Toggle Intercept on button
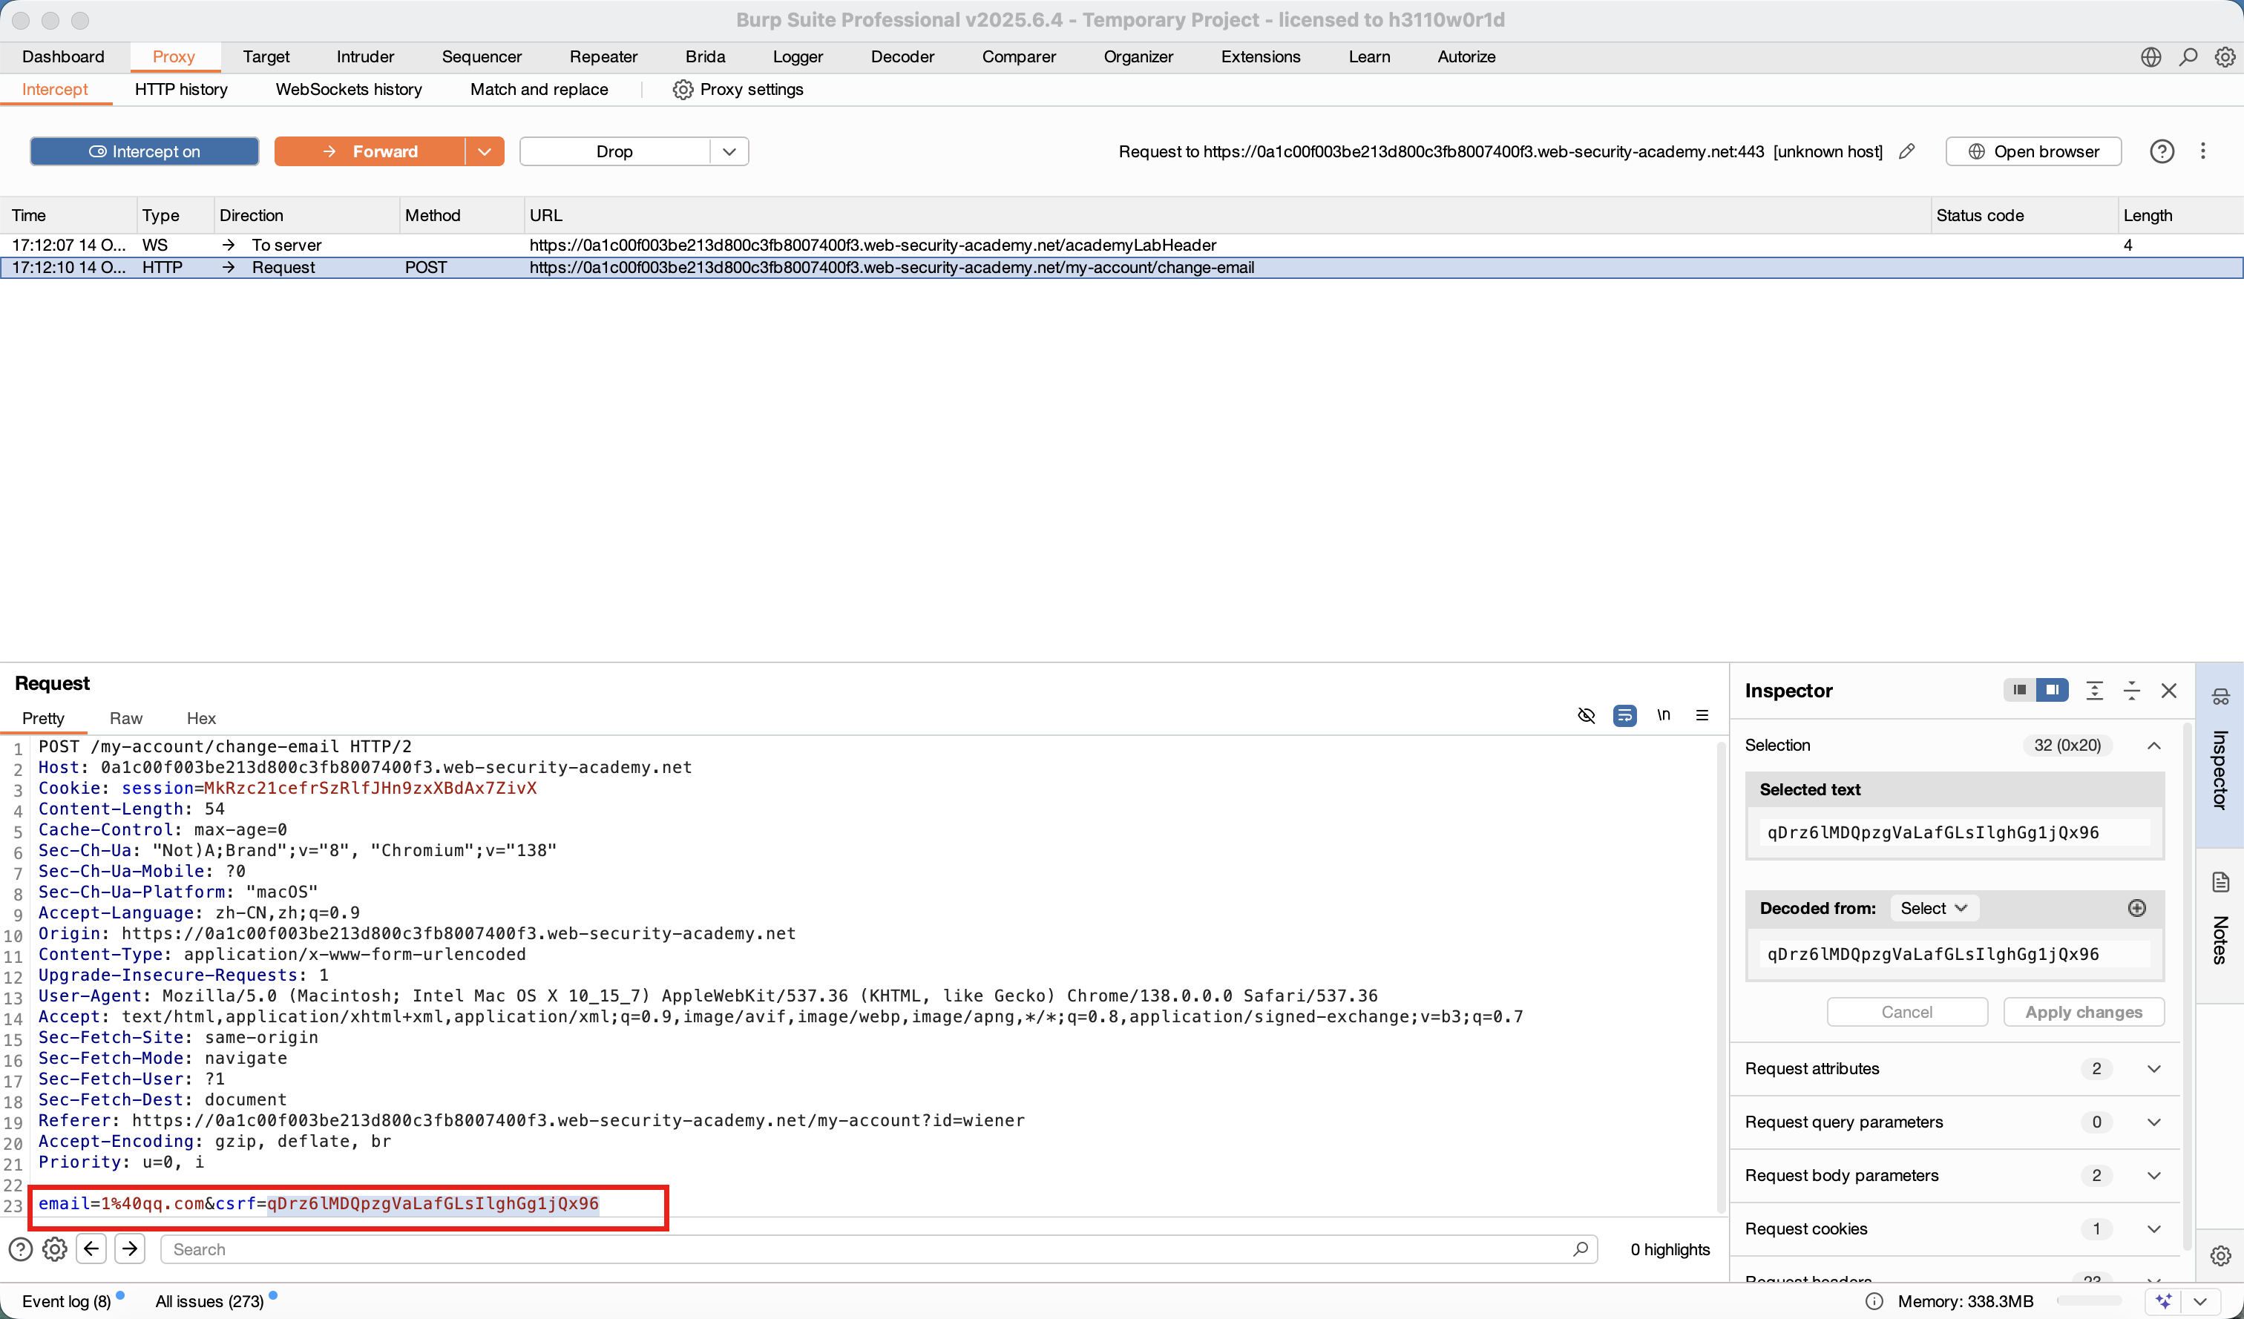The height and width of the screenshot is (1319, 2244). (x=144, y=151)
